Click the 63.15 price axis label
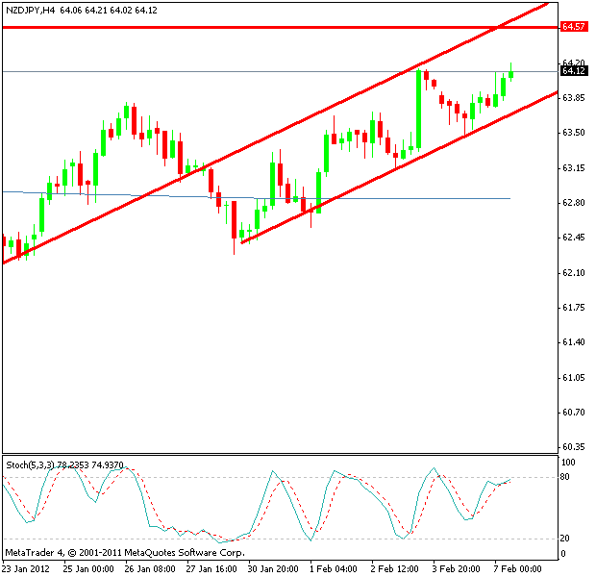Image resolution: width=596 pixels, height=577 pixels. (574, 167)
